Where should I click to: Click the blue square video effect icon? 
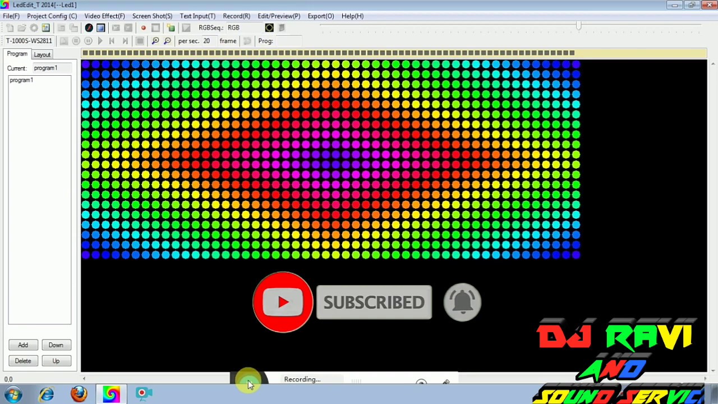100,27
